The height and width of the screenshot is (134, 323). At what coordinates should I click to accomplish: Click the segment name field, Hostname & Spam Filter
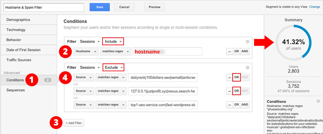point(44,7)
